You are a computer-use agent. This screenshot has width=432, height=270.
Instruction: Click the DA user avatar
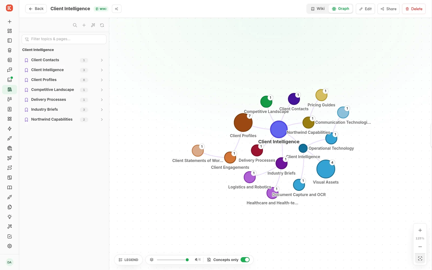pyautogui.click(x=9, y=262)
